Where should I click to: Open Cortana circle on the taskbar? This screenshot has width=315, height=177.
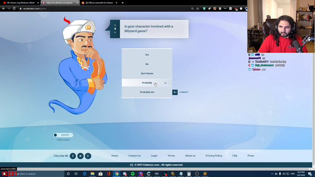[68, 174]
